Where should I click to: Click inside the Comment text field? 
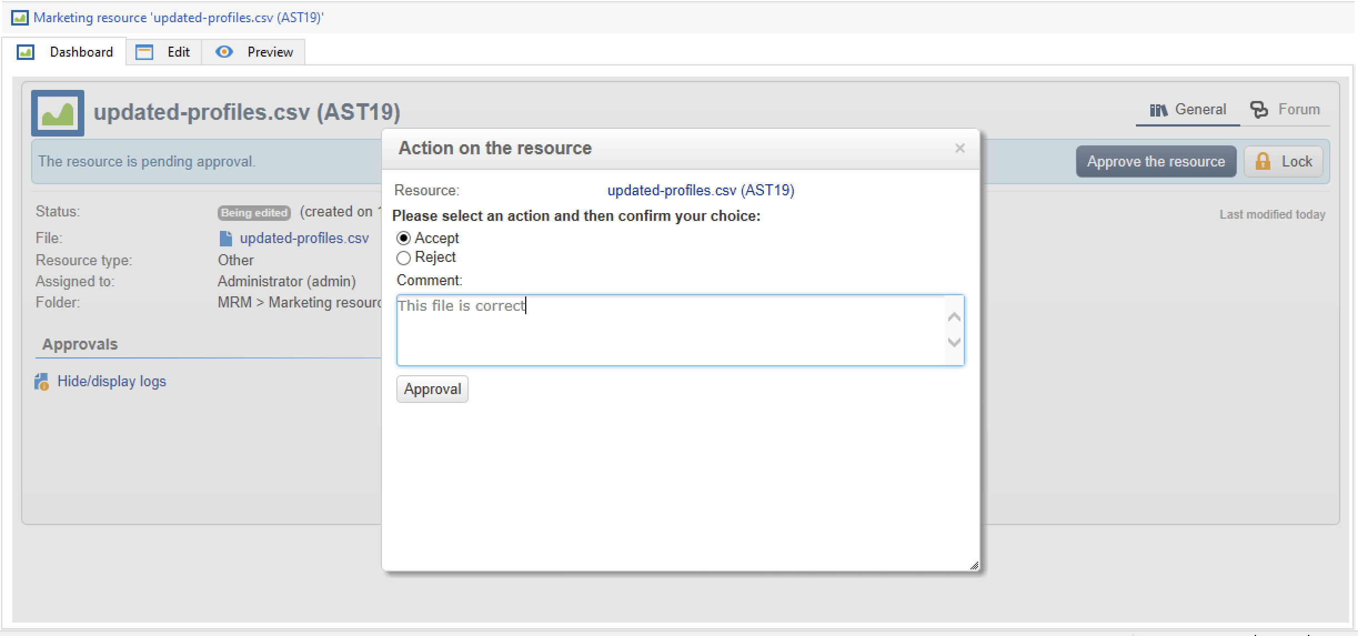tap(671, 330)
